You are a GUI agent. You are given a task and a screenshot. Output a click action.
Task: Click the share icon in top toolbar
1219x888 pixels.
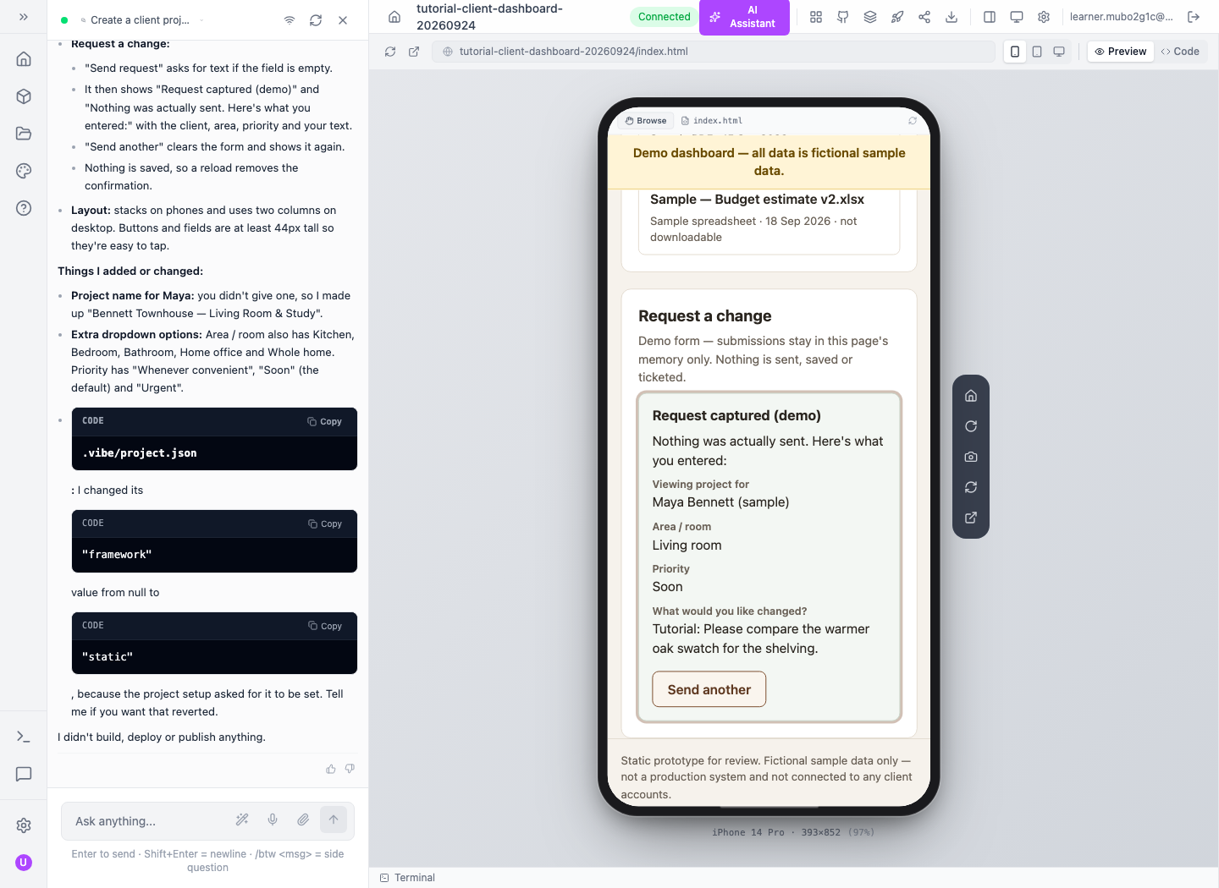point(924,17)
